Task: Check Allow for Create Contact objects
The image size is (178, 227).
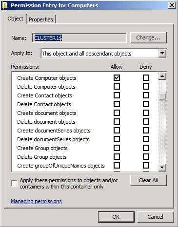Action: (x=117, y=95)
